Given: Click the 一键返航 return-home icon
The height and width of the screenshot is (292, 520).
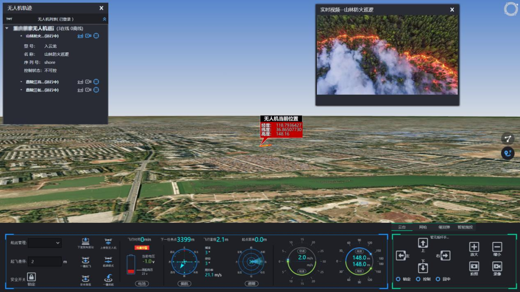Looking at the screenshot, I should (x=108, y=278).
